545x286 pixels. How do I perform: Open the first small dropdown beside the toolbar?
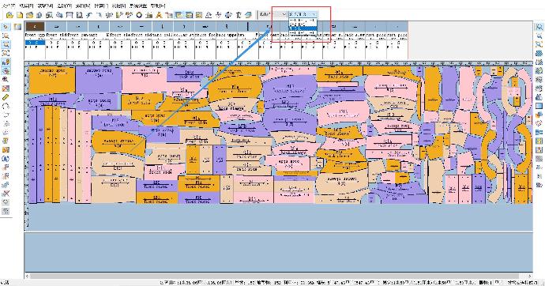[x=280, y=14]
